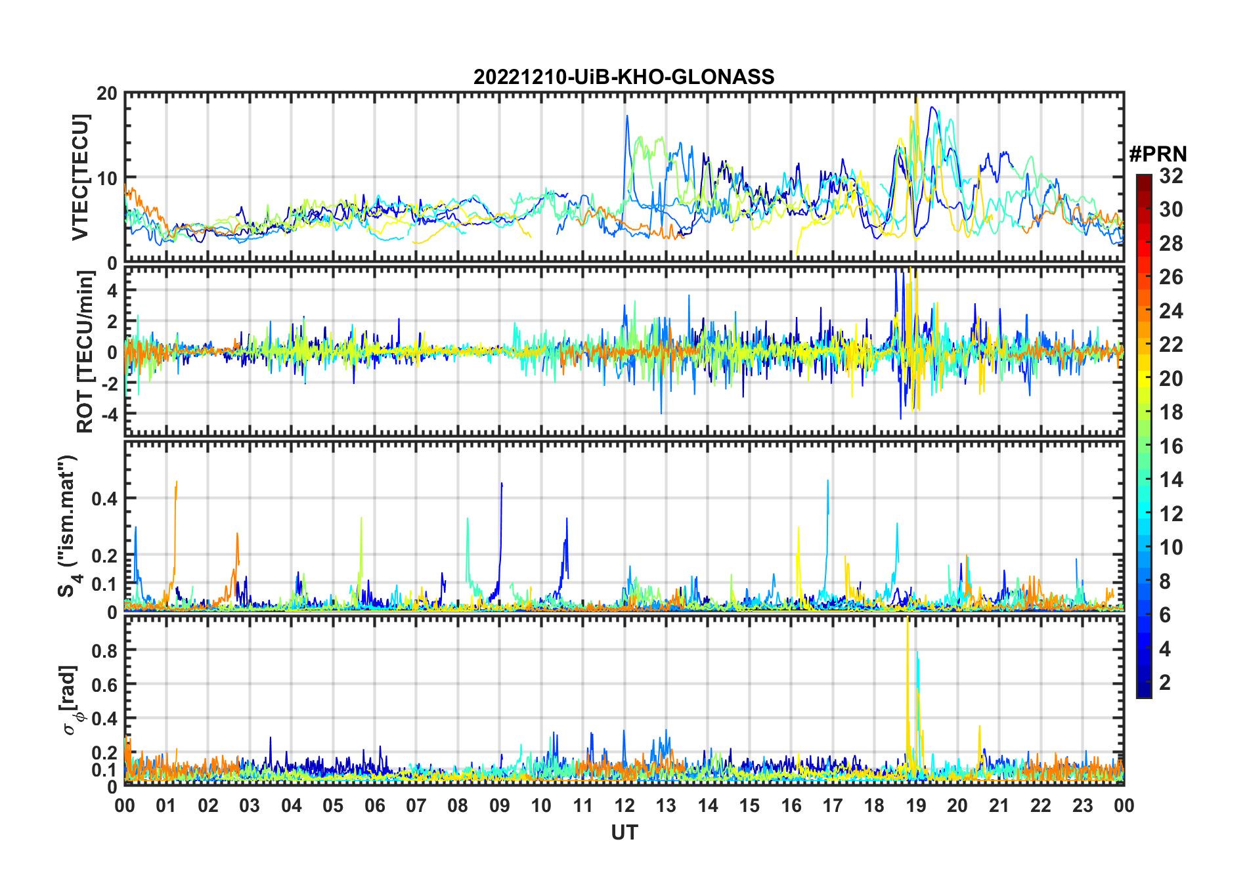1249x873 pixels.
Task: Pick the UT axis tick label 05
Action: point(333,805)
